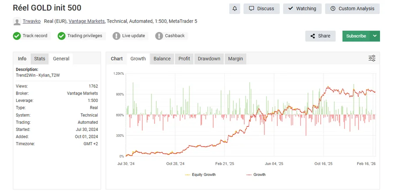The image size is (394, 196).
Task: Click the Live update label
Action: tap(134, 35)
